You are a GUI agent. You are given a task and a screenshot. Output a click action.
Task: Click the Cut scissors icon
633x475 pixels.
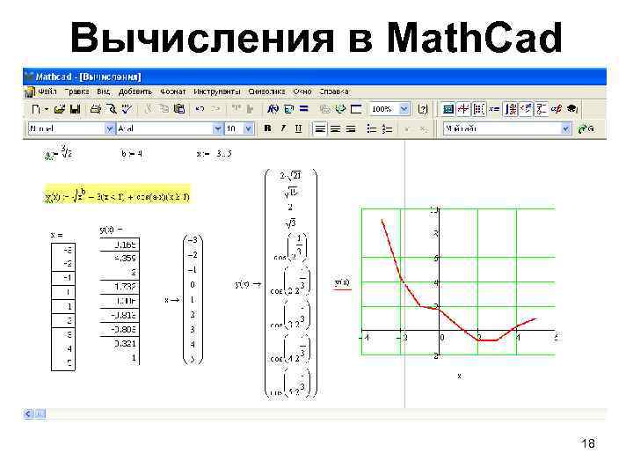click(x=149, y=109)
